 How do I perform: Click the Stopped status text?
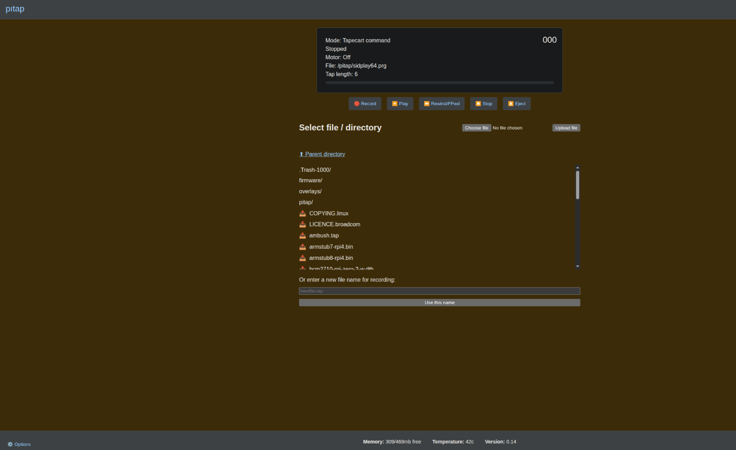[336, 49]
